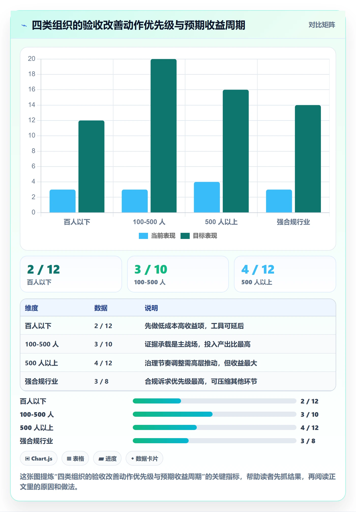Screen dimensions: 356x512
Task: Click the 强合规行业 x-axis label
Action: pos(293,222)
